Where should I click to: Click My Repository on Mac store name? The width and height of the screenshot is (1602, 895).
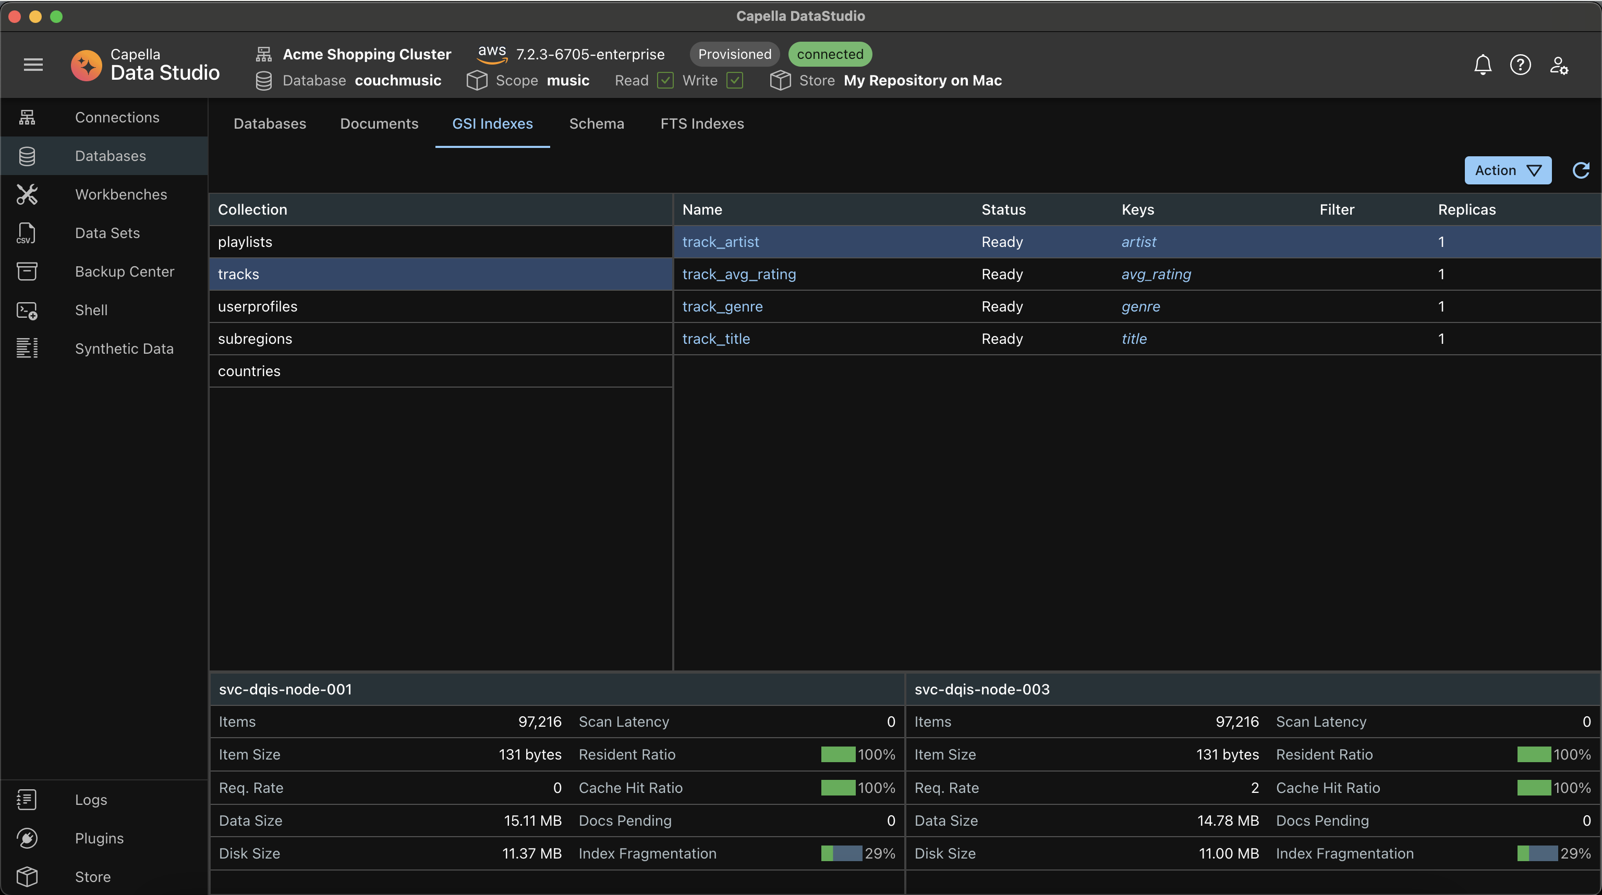point(923,80)
